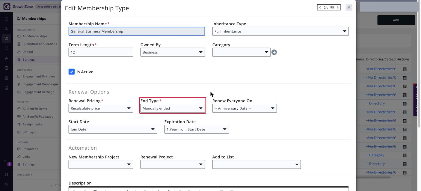Open the Inheritance Type dropdown
This screenshot has width=421, height=191.
pyautogui.click(x=280, y=31)
